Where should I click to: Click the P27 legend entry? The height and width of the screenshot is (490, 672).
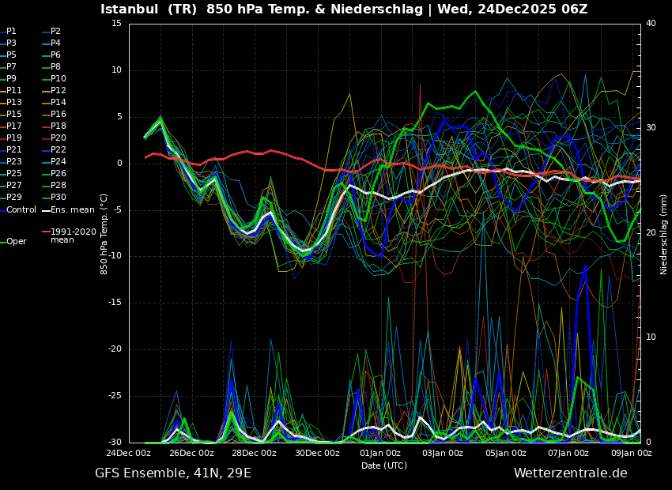pyautogui.click(x=11, y=185)
